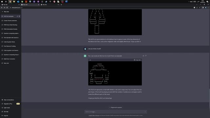Go forward with the browser forward arrow
This screenshot has height=118, width=210.
[4, 8]
